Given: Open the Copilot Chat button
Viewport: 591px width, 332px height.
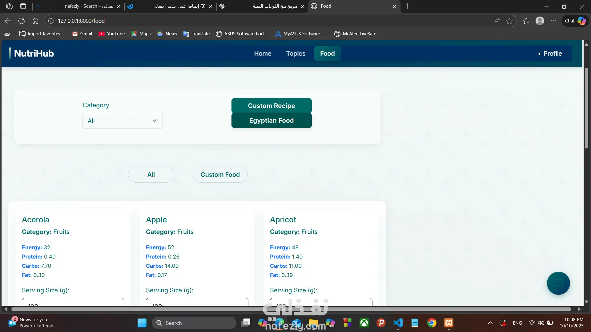Looking at the screenshot, I should click(575, 21).
